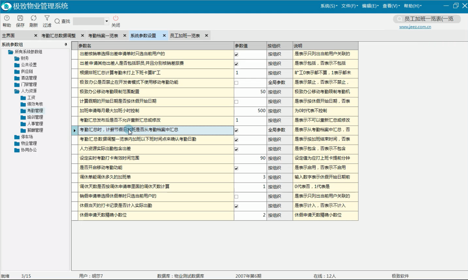The image size is (468, 280).
Task: Close the 考勤汇总数据调整 tab with its X
Action: click(x=82, y=36)
